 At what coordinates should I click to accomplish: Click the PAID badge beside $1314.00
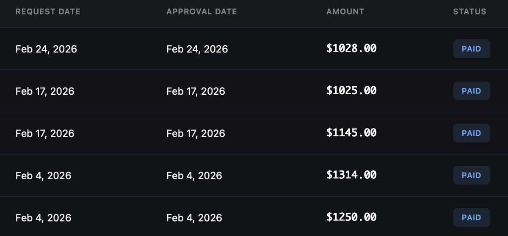[x=472, y=175]
